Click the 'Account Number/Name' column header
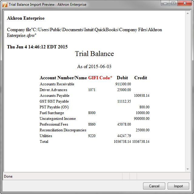The width and height of the screenshot is (194, 194). (63, 78)
